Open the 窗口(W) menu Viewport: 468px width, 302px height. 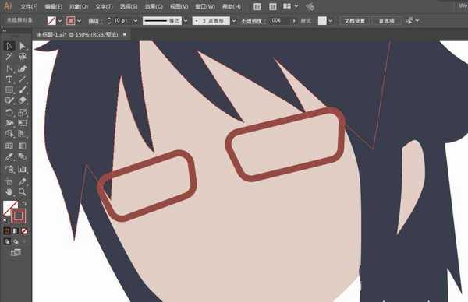click(205, 6)
